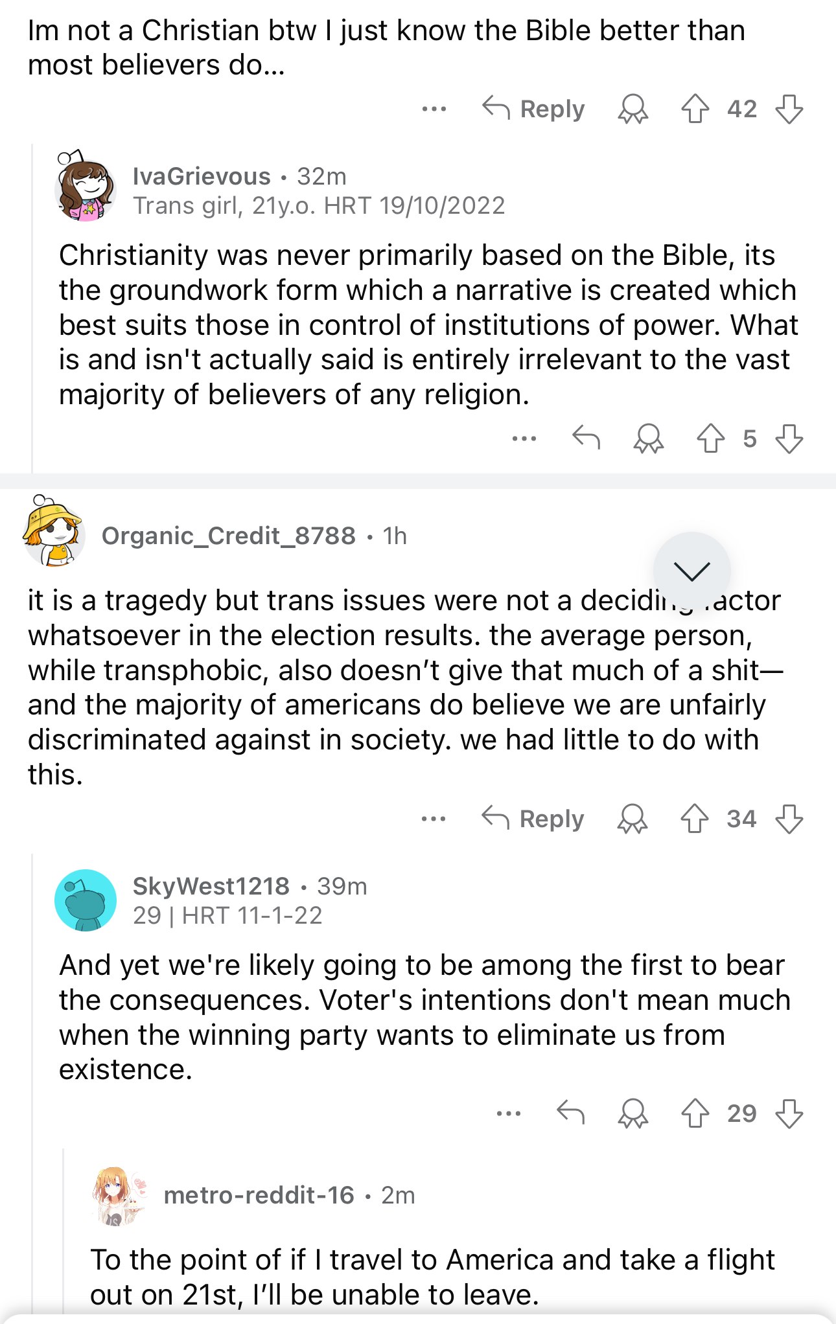Screen dimensions: 836x1324
Task: Open overflow menu on SkyWest1218's comment
Action: (x=509, y=1113)
